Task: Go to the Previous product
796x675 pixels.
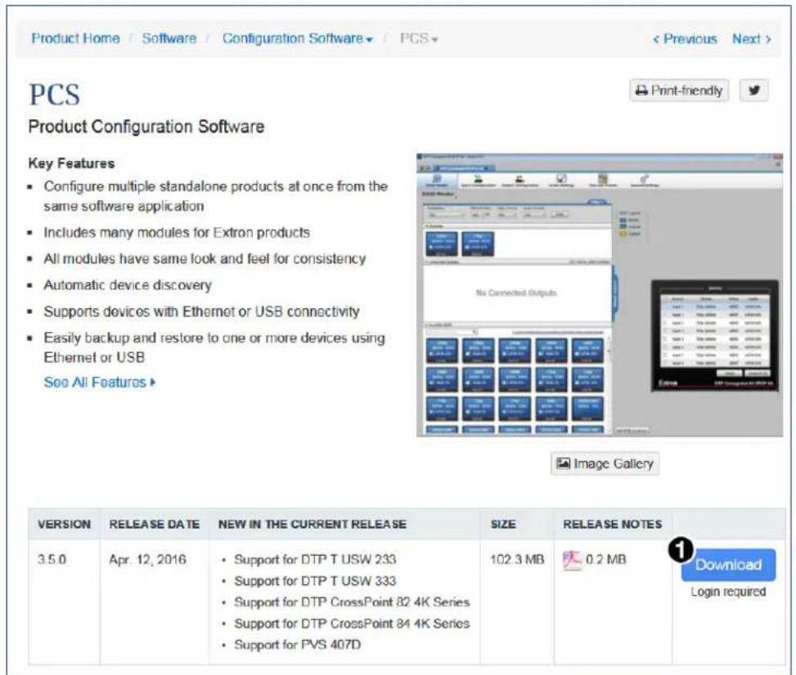Action: [685, 39]
